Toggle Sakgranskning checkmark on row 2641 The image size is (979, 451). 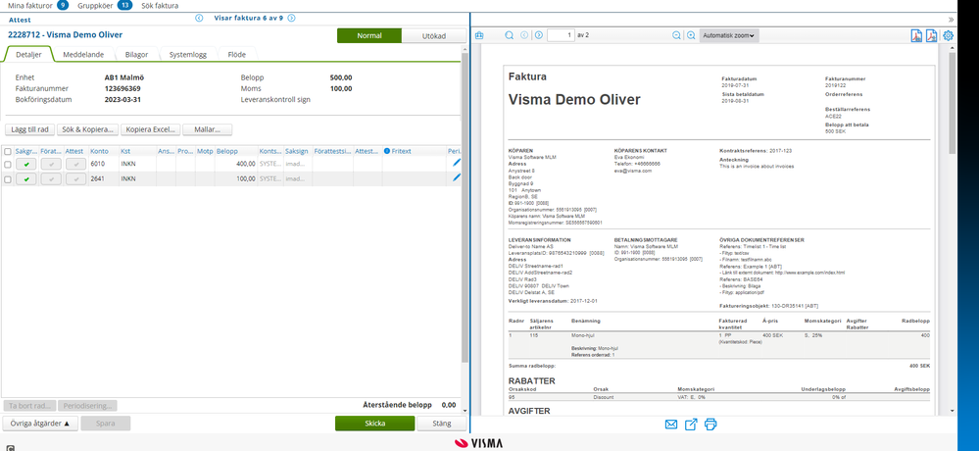pyautogui.click(x=26, y=178)
